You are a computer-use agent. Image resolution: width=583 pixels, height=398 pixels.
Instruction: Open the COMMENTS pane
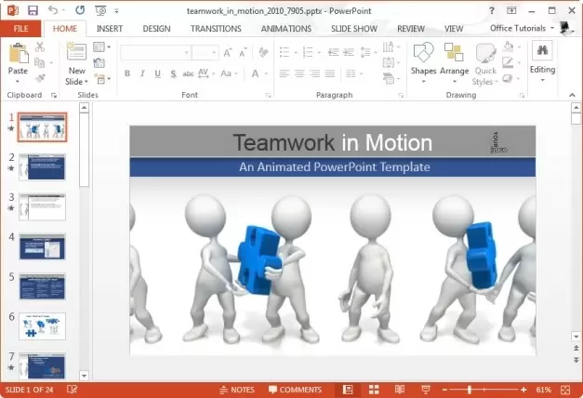click(295, 390)
